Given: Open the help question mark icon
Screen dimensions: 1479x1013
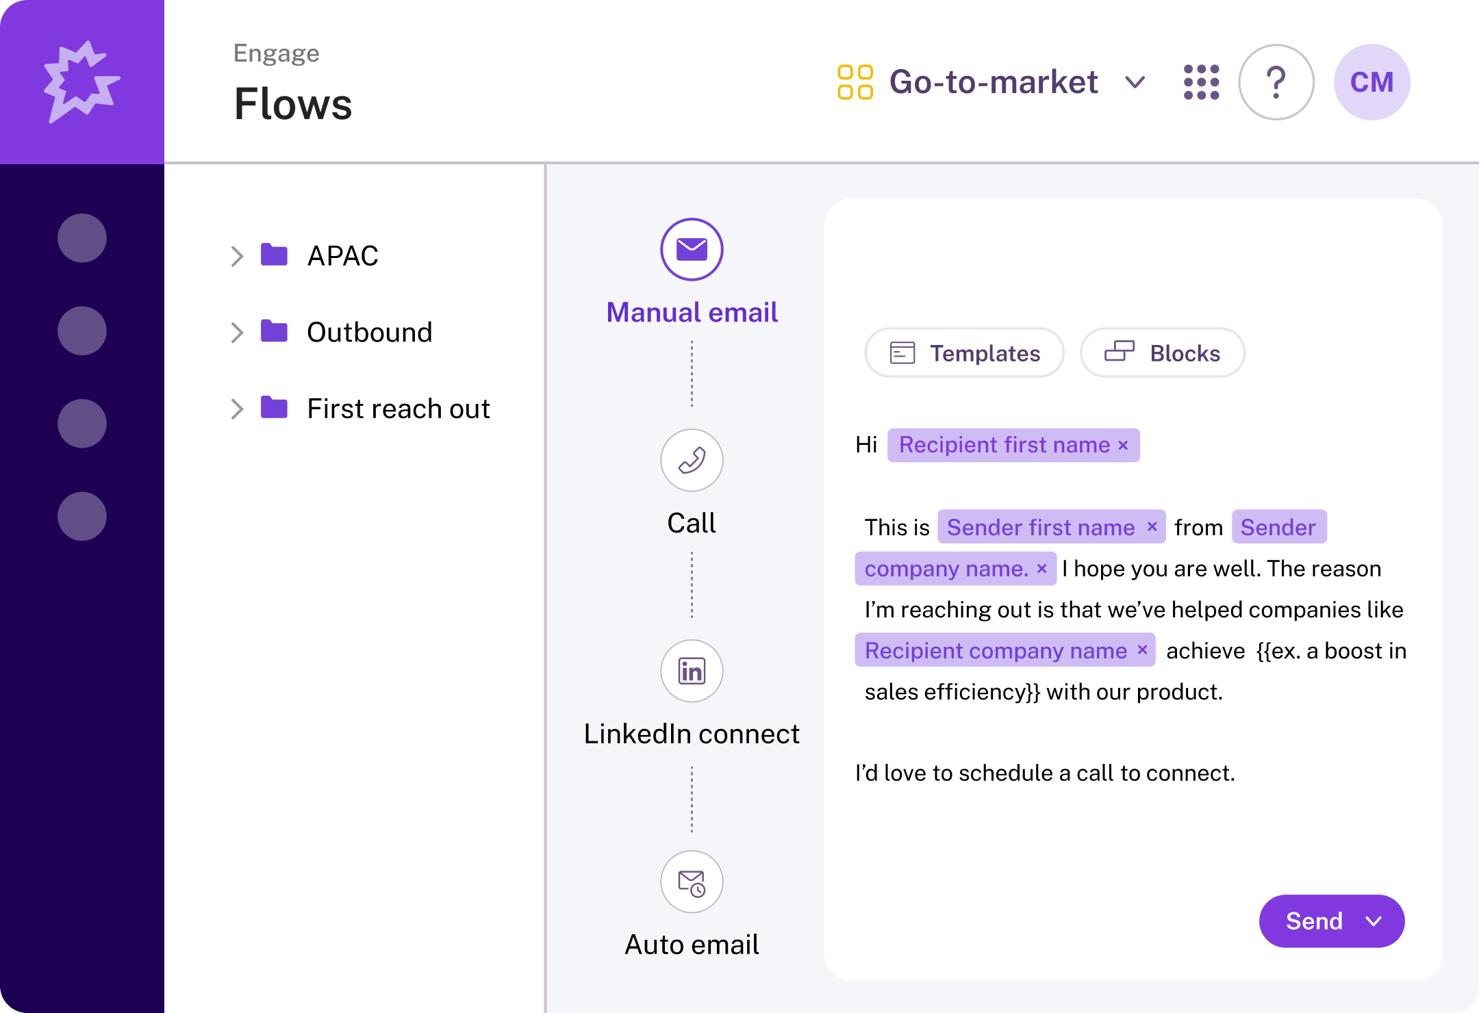Looking at the screenshot, I should [1276, 82].
